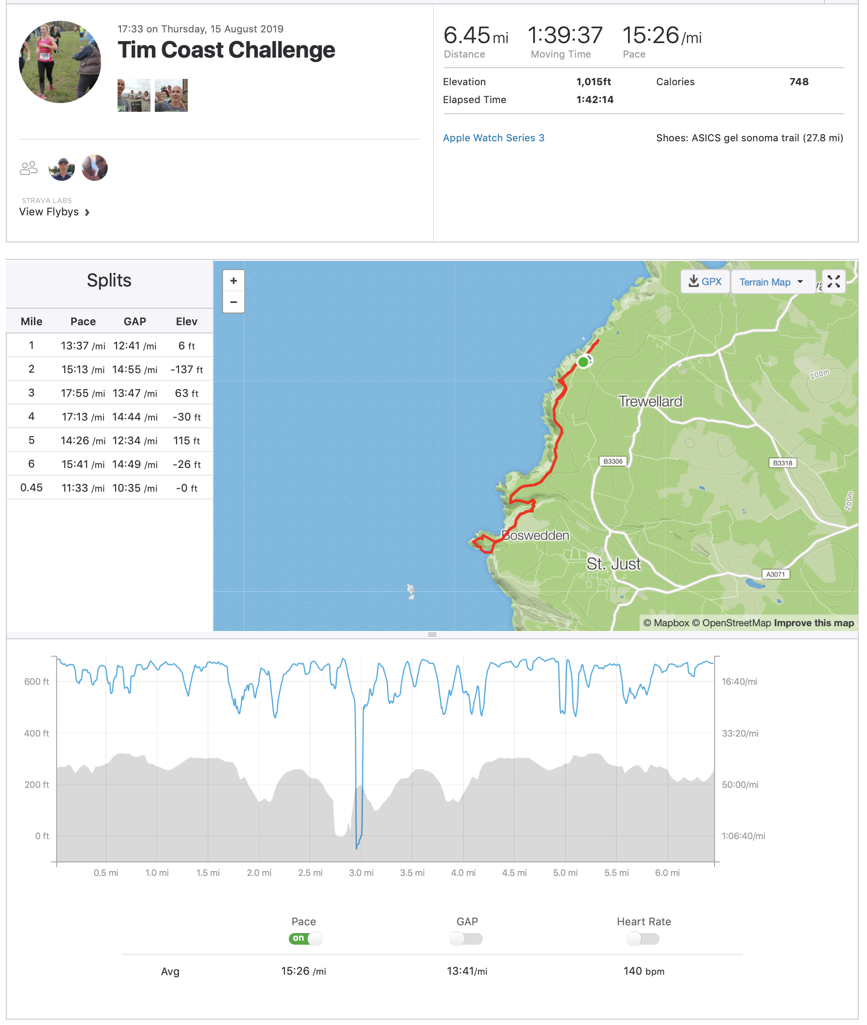Image resolution: width=867 pixels, height=1025 pixels.
Task: Enable the Heart Rate chart toggle
Action: [643, 939]
